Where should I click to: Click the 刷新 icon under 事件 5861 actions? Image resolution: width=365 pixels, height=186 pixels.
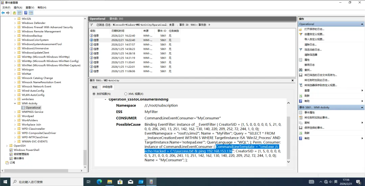(301, 133)
